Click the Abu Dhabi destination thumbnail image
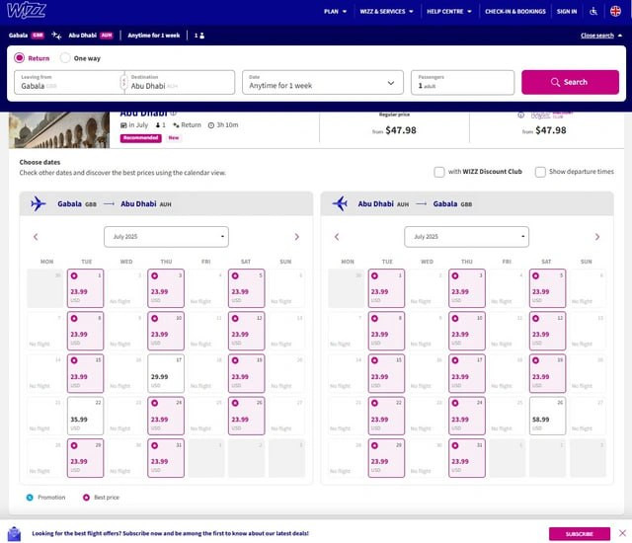This screenshot has height=543, width=632. point(59,130)
